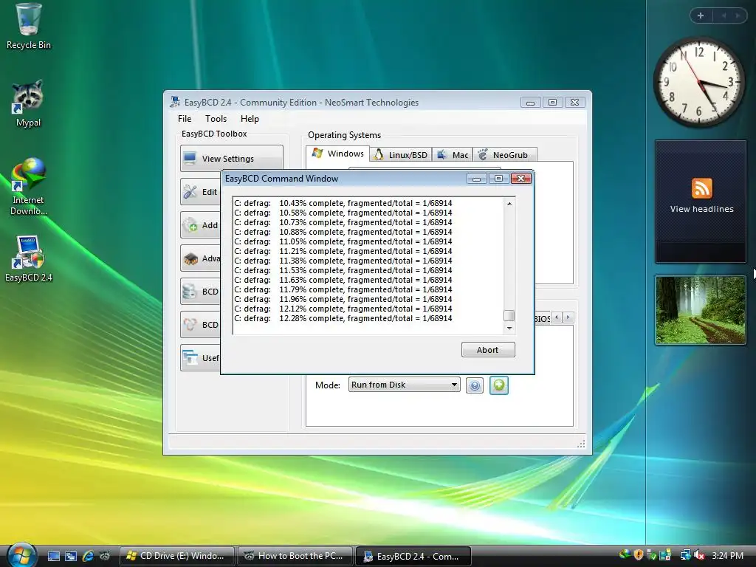This screenshot has width=756, height=567.
Task: Launch Mypal from the quick launch bar
Action: coord(105,556)
